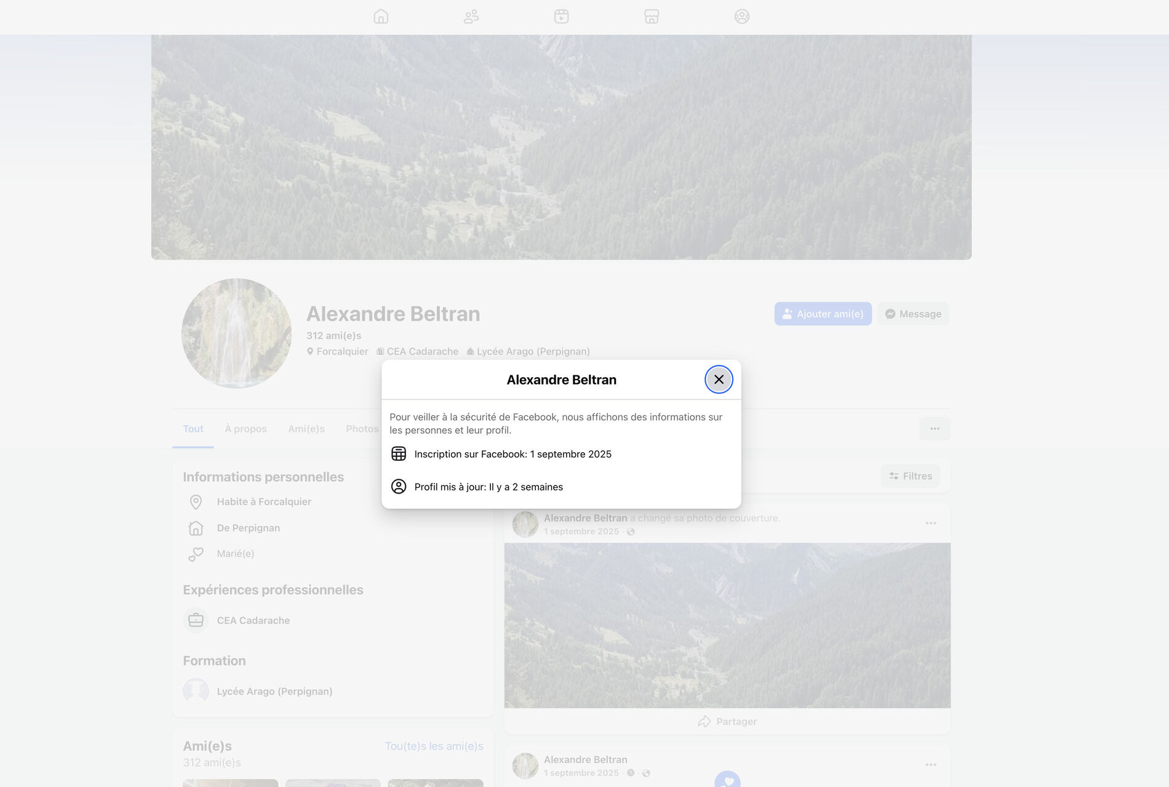Switch to the Ami(e)s tab

click(x=306, y=429)
